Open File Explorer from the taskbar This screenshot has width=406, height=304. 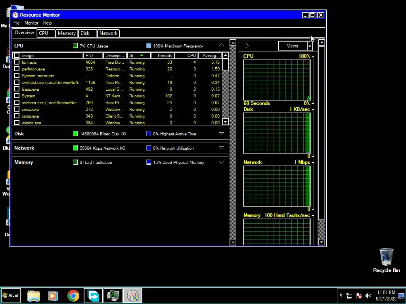(34, 296)
